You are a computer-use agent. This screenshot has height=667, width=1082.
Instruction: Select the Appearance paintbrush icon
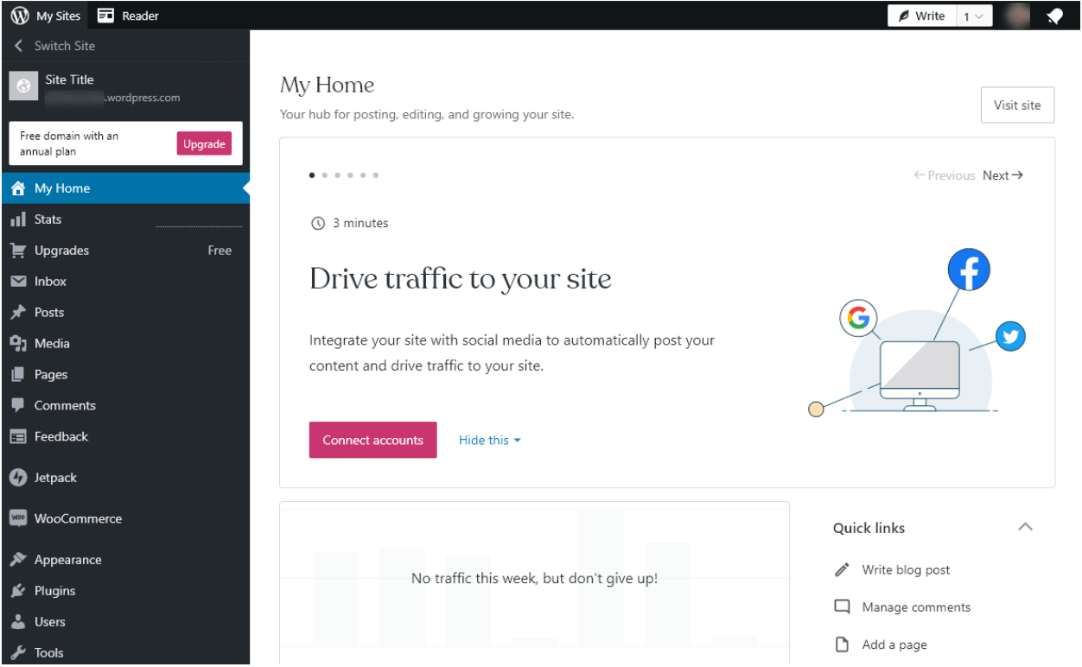tap(18, 559)
